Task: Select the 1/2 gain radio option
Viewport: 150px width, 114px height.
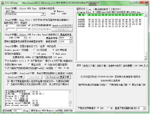Action: point(35,54)
